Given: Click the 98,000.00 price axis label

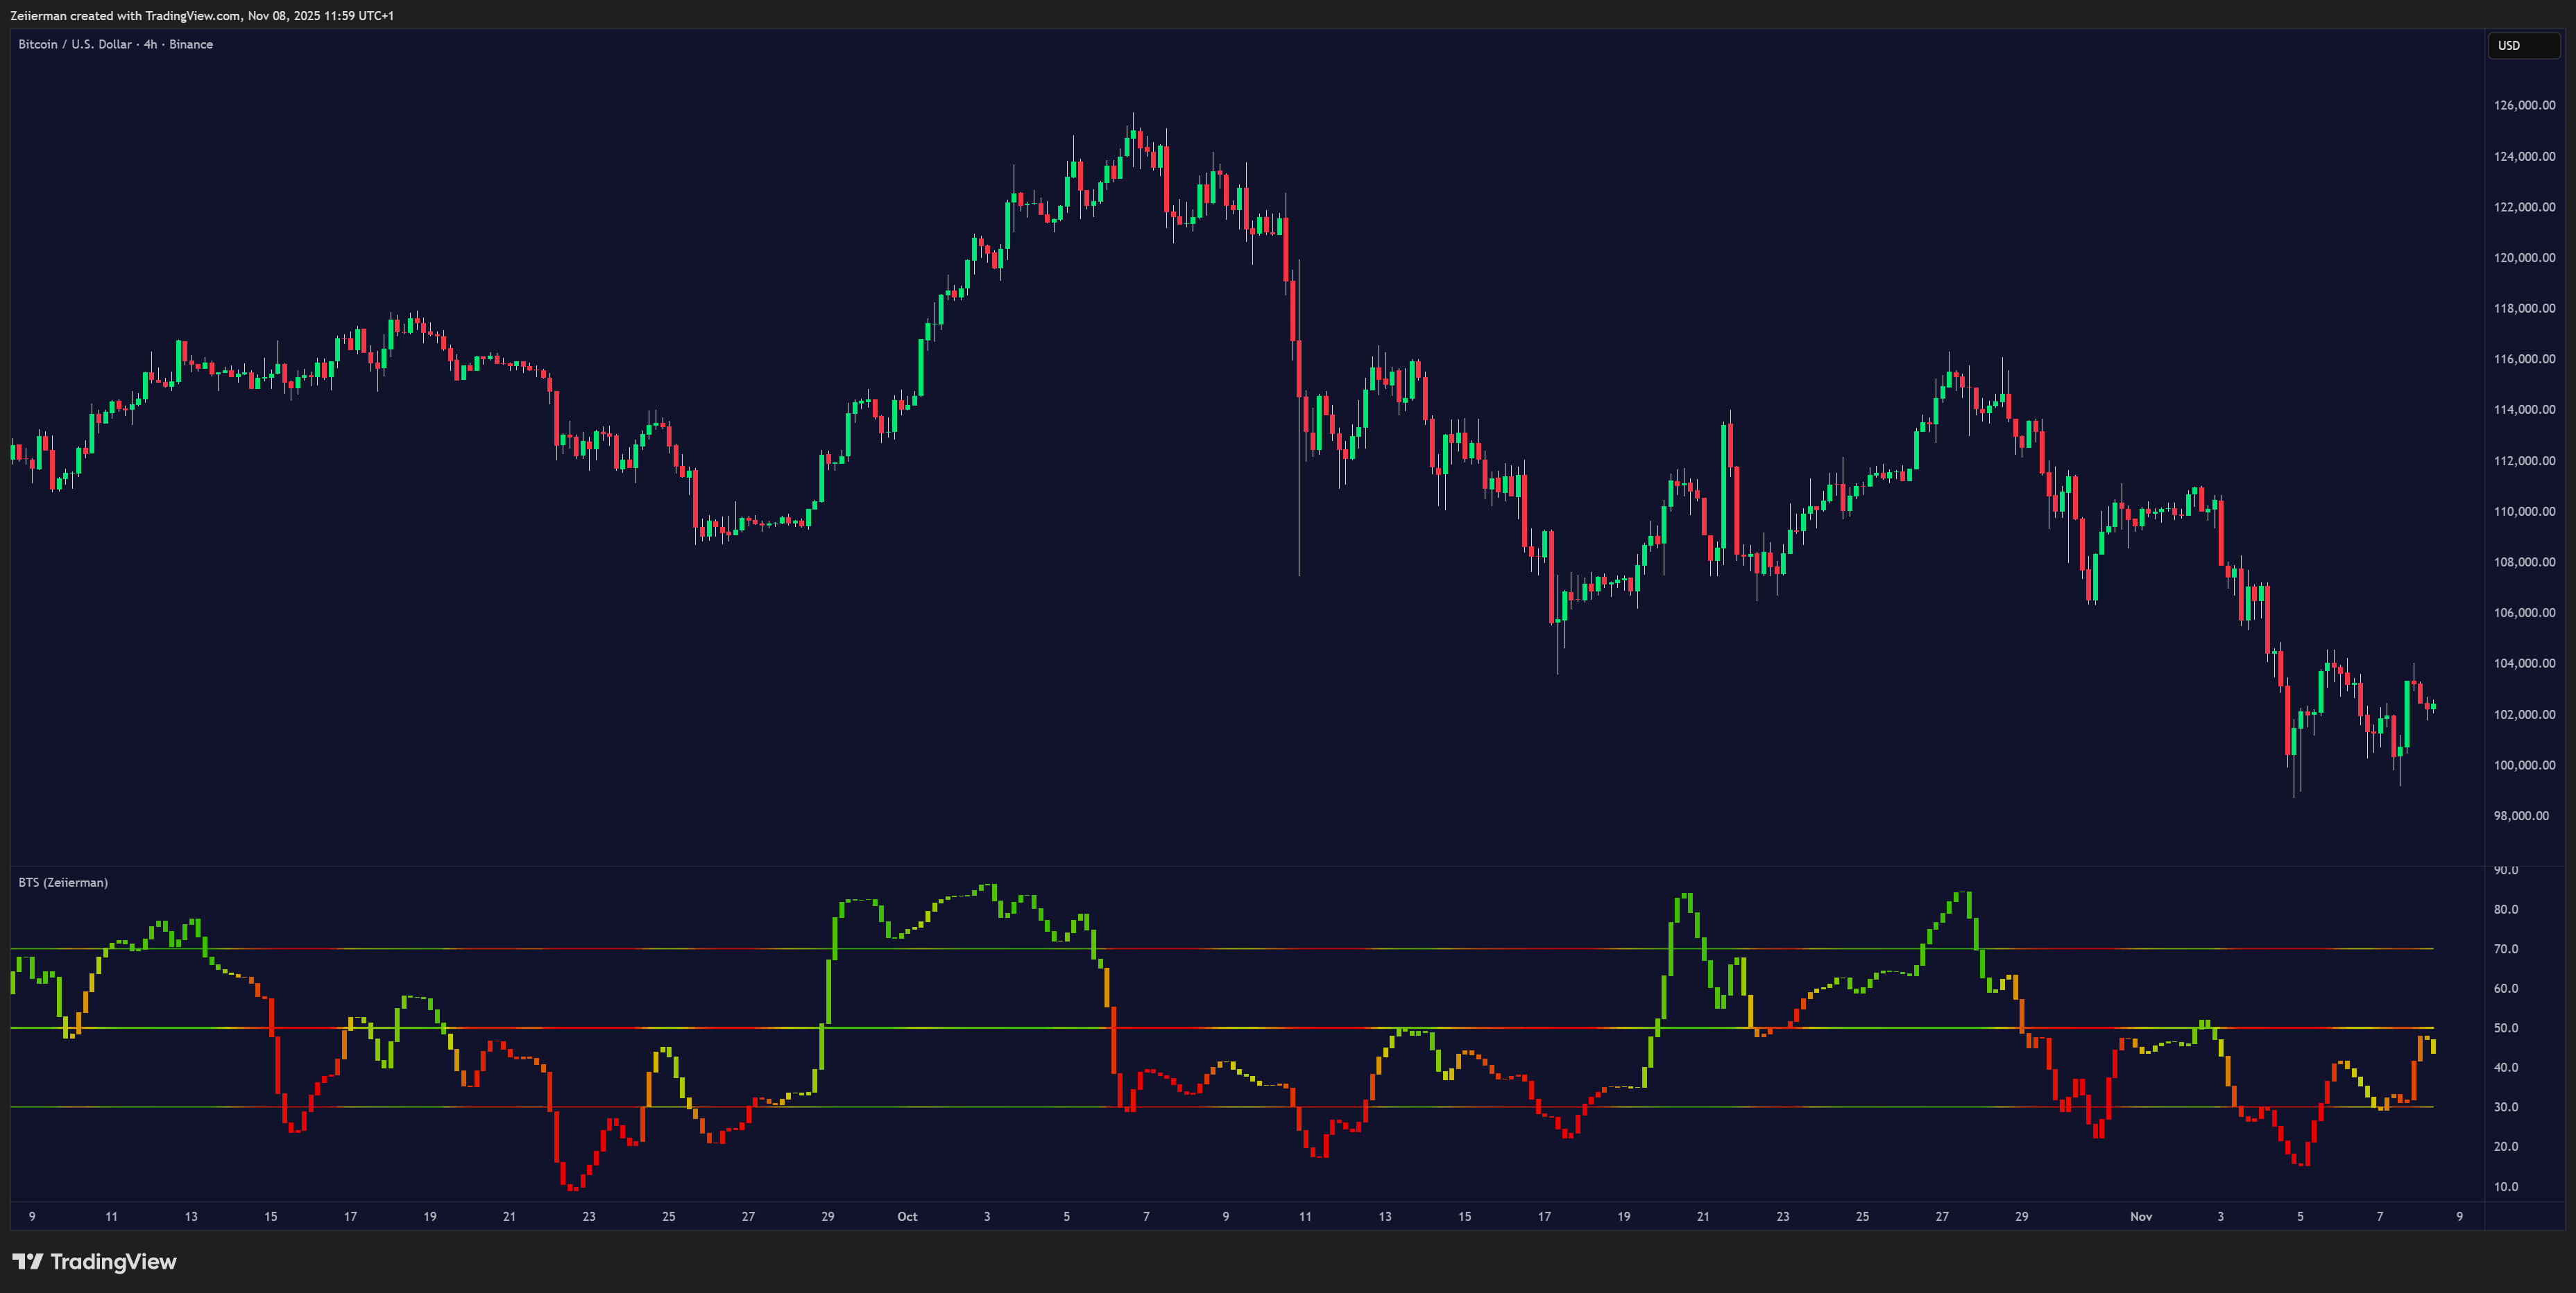Looking at the screenshot, I should coord(2521,815).
